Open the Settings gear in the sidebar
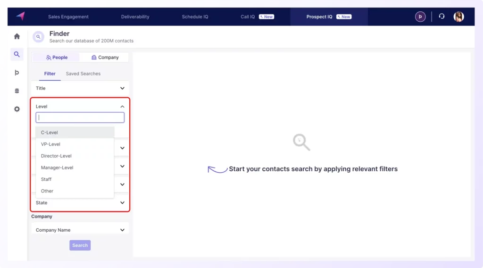Screen dimensions: 483x268 point(17,109)
